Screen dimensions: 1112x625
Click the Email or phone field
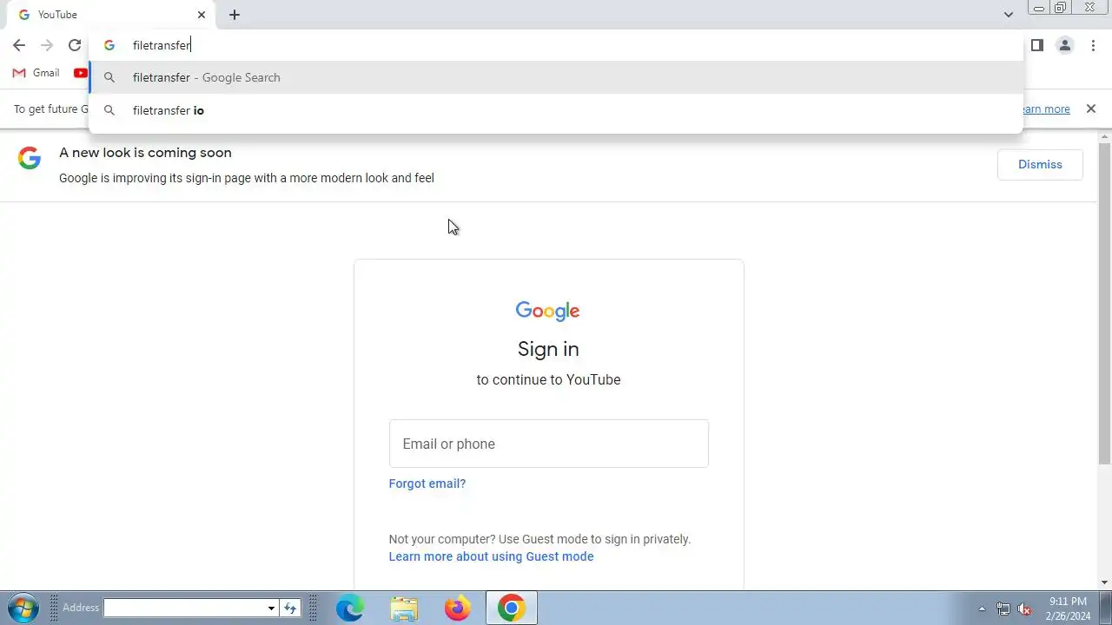pyautogui.click(x=549, y=444)
